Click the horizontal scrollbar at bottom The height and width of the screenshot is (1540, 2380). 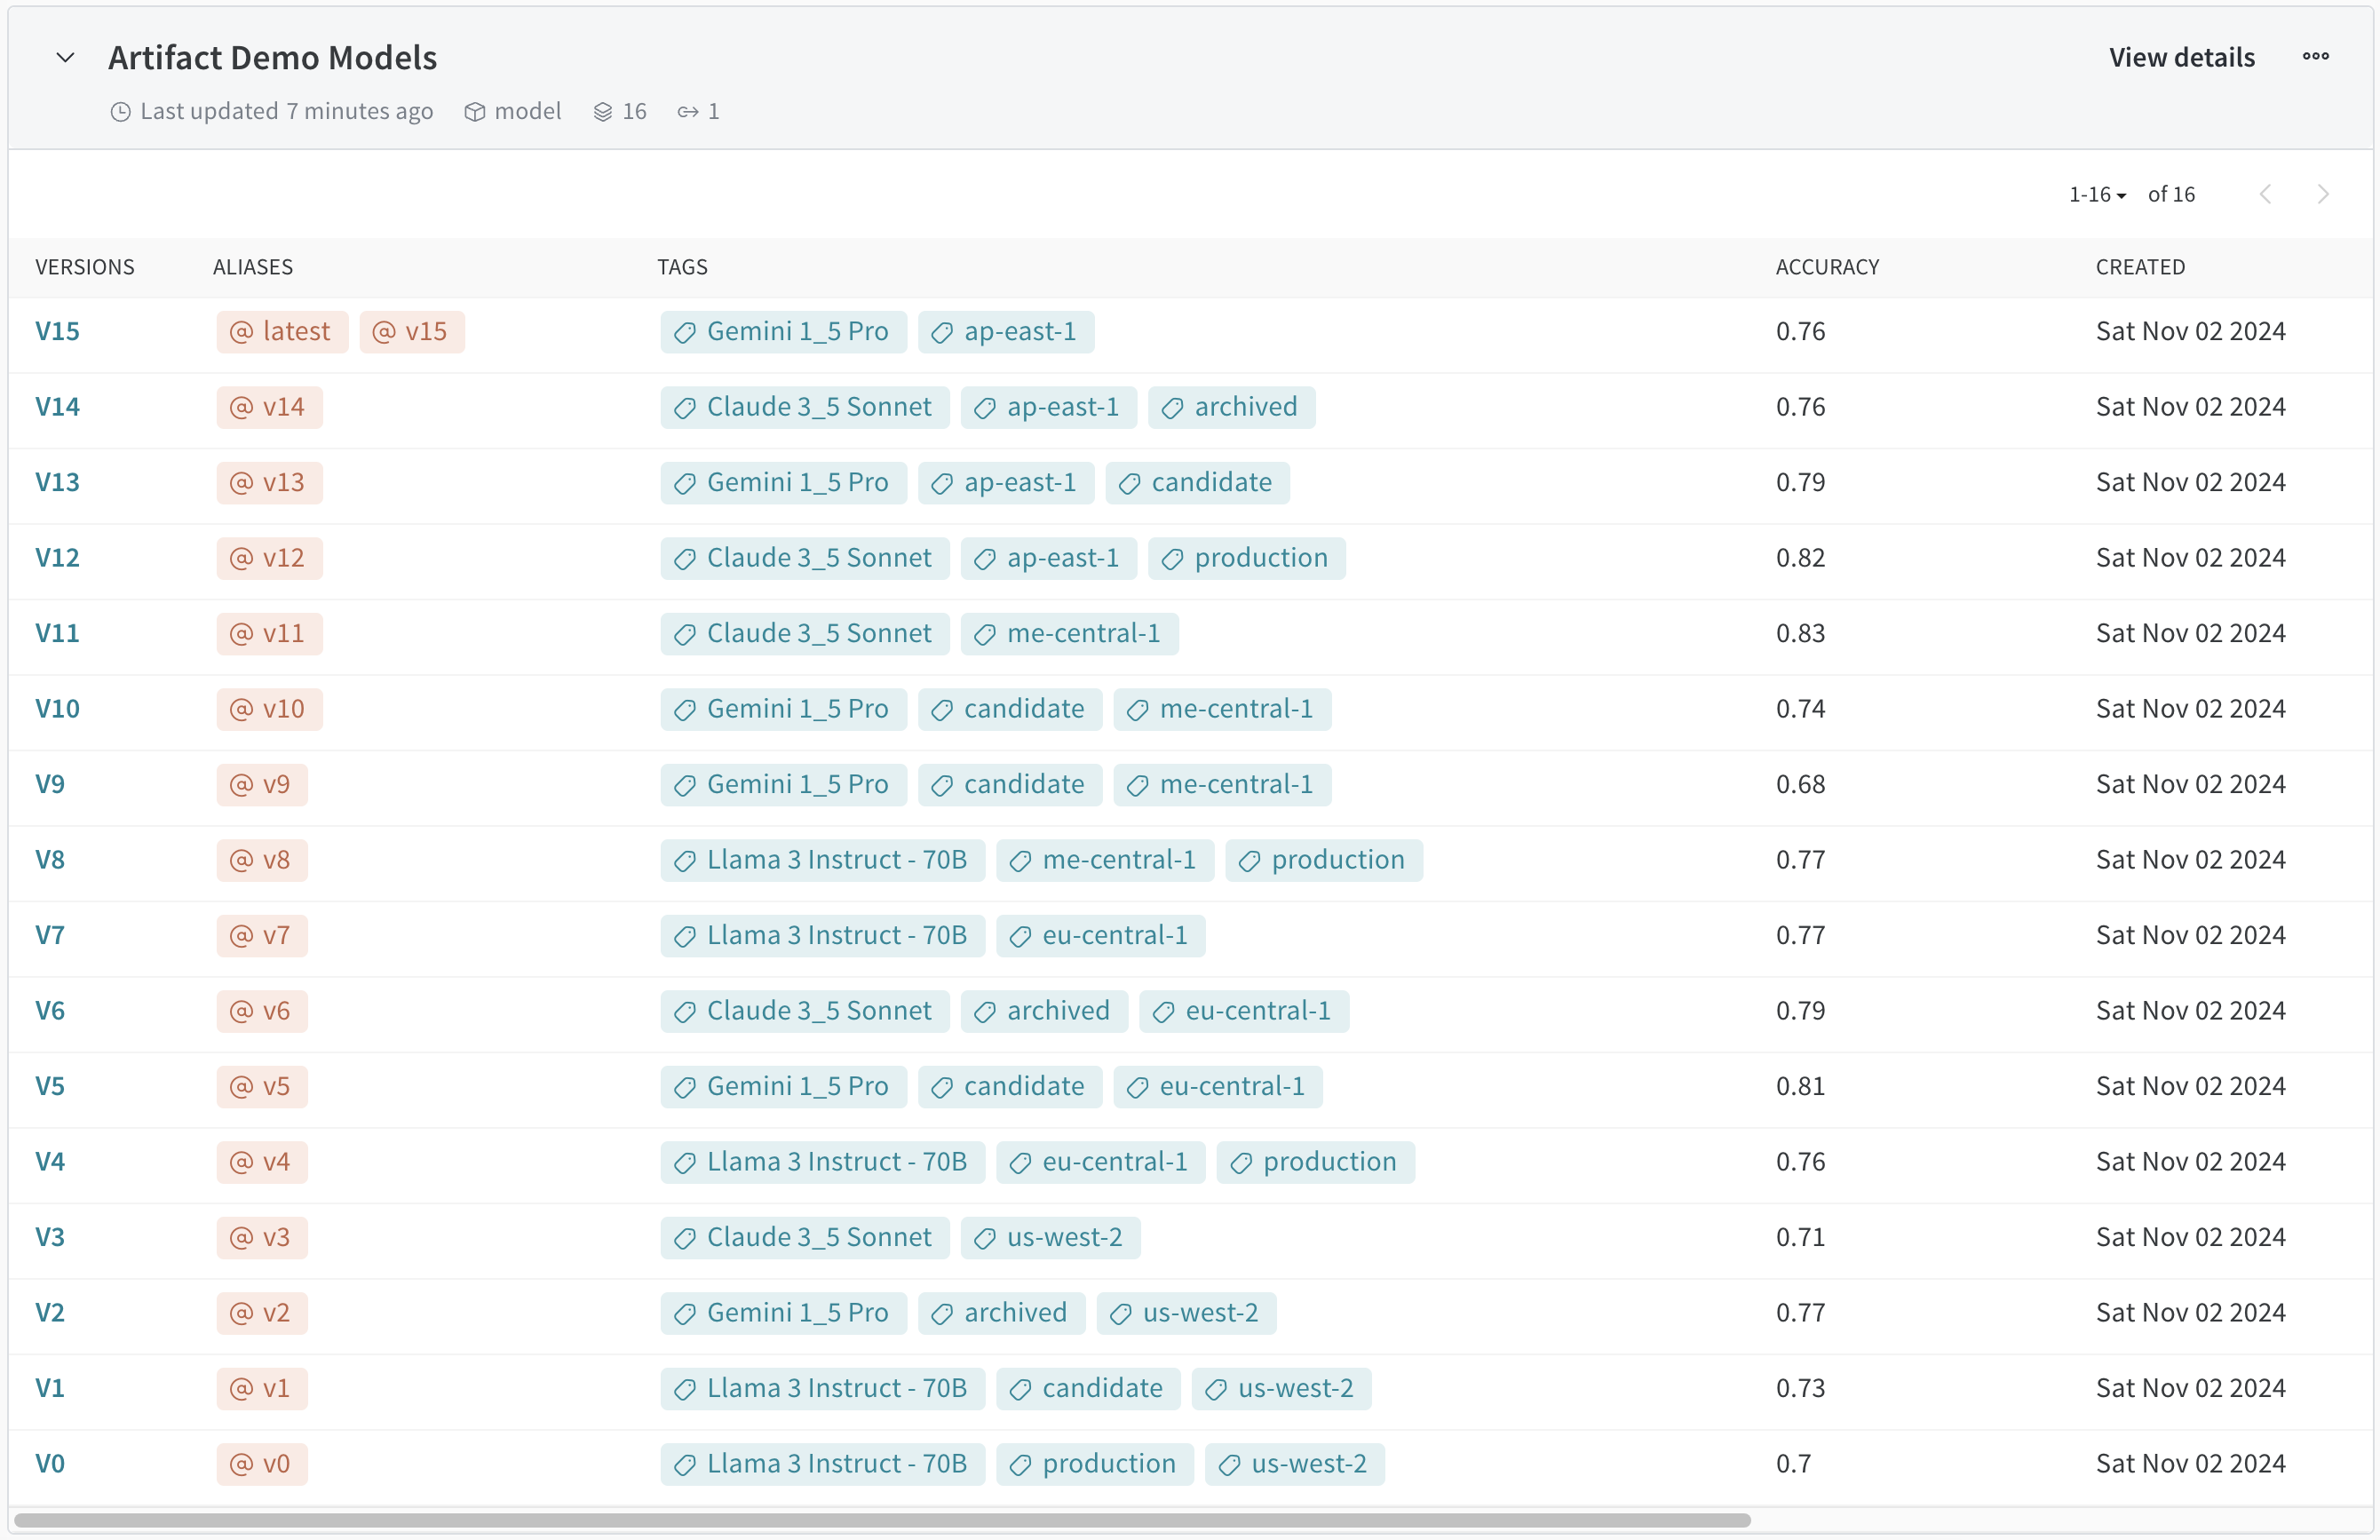[882, 1521]
